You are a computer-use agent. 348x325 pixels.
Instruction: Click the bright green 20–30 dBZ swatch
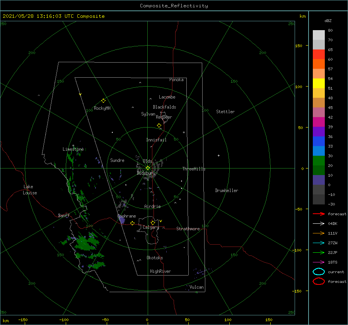click(319, 160)
